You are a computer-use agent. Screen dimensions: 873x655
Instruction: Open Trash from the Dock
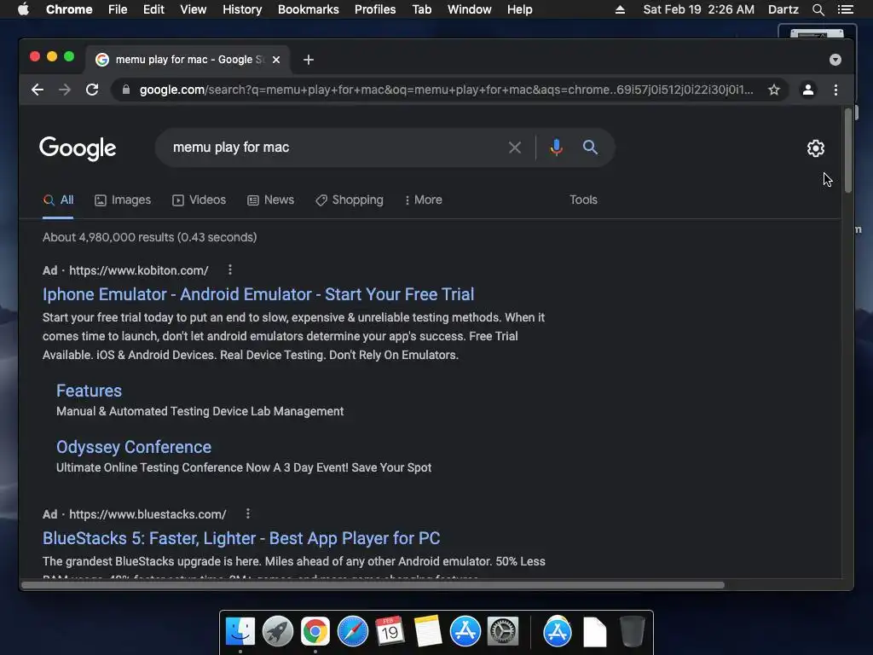[x=632, y=632]
